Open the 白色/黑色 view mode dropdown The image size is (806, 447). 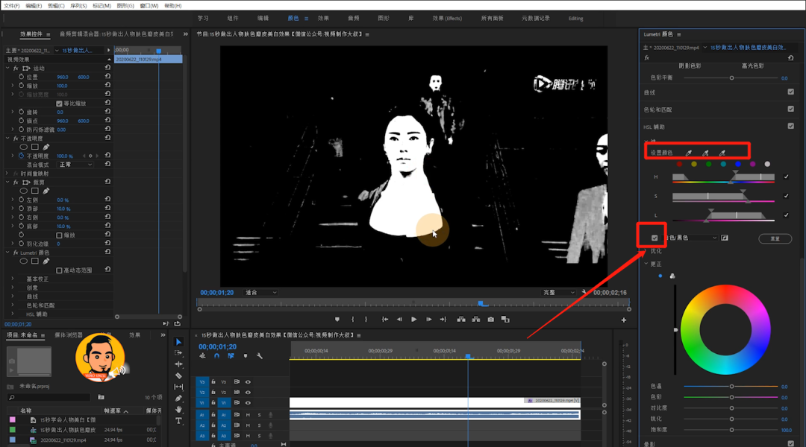pos(691,238)
